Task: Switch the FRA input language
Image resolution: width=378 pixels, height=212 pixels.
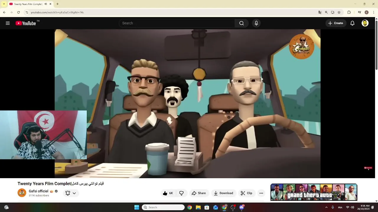Action: 340,207
